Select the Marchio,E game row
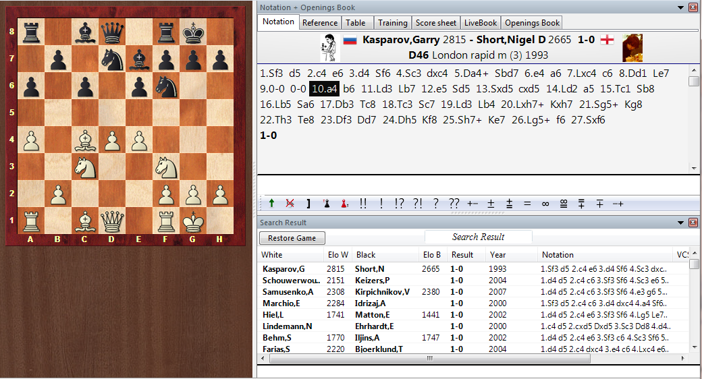Screen dimensions: 702x379 point(474,303)
